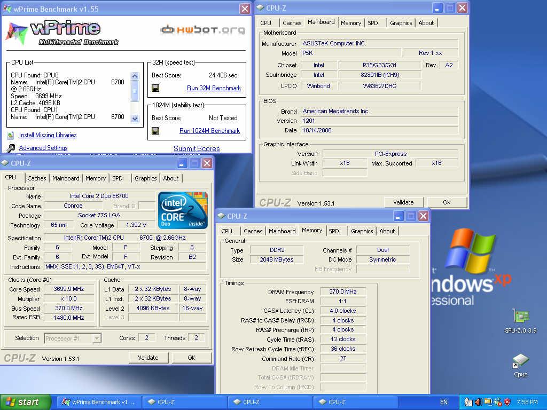Click the wPrime logo image
This screenshot has width=547, height=410.
pos(63,33)
